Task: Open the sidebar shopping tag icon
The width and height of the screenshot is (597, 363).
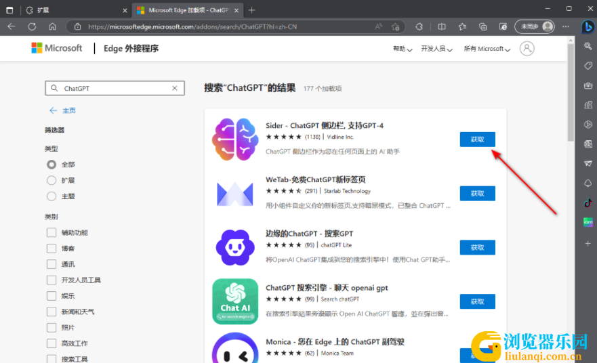Action: click(x=588, y=66)
